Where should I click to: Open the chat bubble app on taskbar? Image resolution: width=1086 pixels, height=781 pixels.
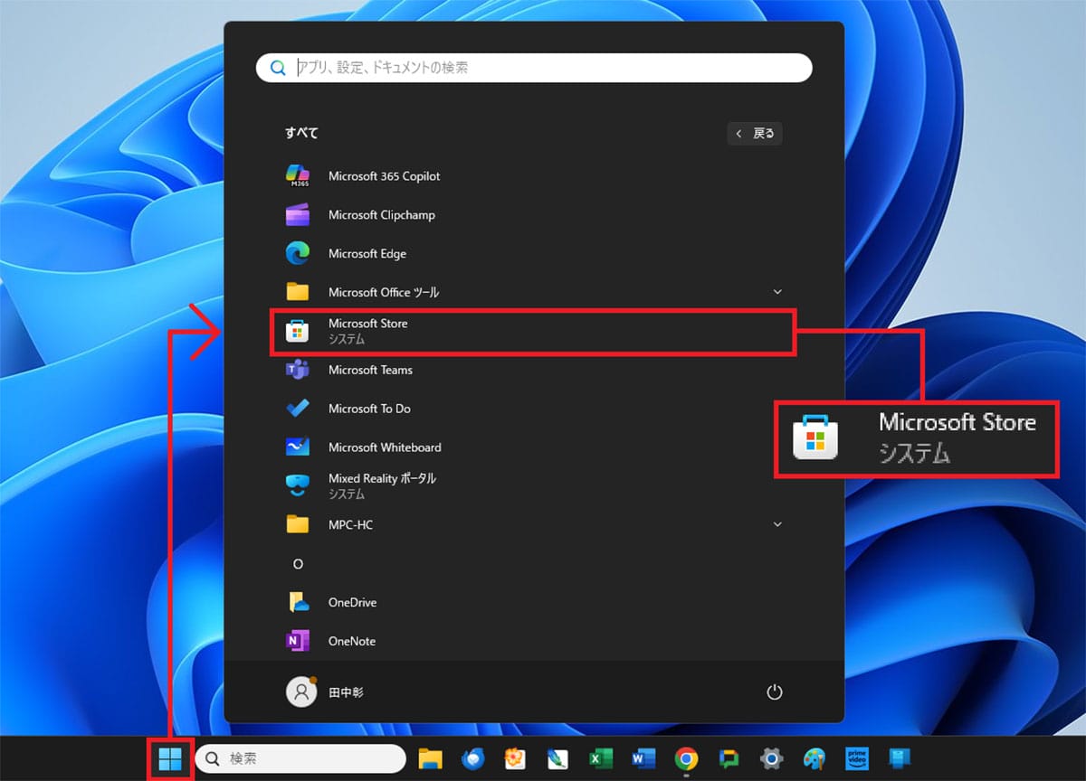(729, 758)
